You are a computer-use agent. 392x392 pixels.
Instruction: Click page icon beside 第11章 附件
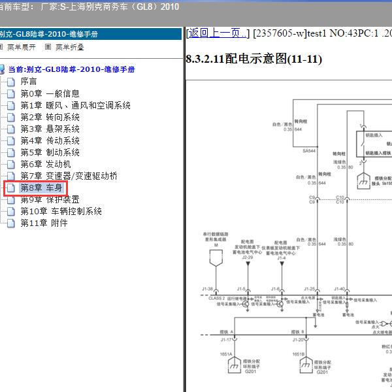10,223
